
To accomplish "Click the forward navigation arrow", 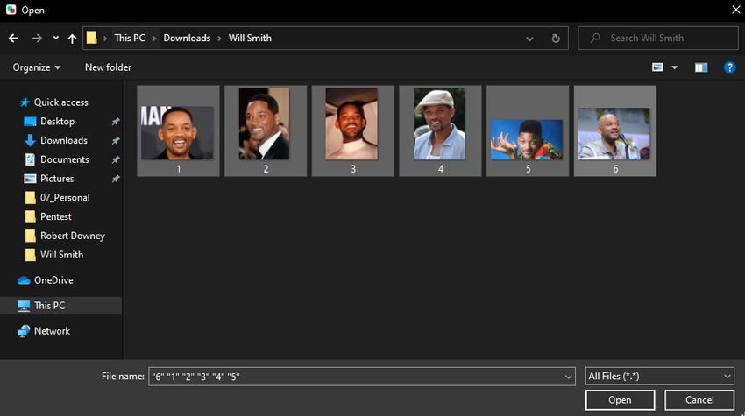I will click(x=37, y=38).
